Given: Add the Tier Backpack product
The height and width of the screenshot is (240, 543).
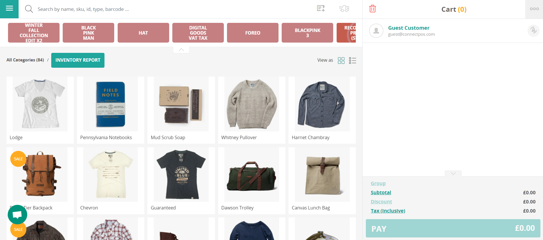Looking at the screenshot, I should coord(40,181).
